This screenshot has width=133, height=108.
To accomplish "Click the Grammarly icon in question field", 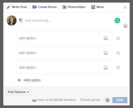I will [117, 21].
